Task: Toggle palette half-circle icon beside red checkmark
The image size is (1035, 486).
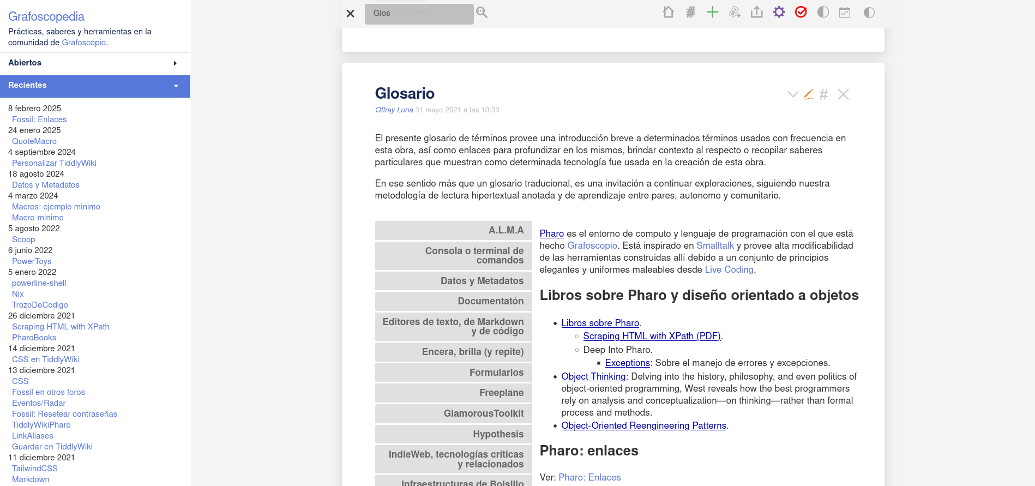Action: pos(823,12)
